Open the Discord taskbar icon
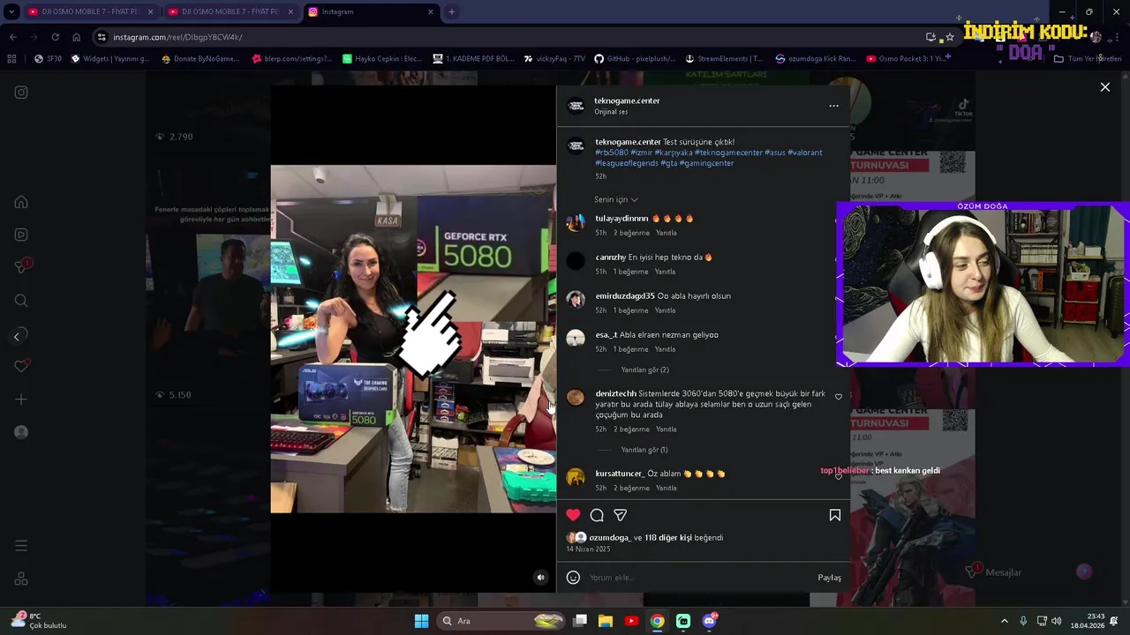The width and height of the screenshot is (1130, 635). point(709,621)
